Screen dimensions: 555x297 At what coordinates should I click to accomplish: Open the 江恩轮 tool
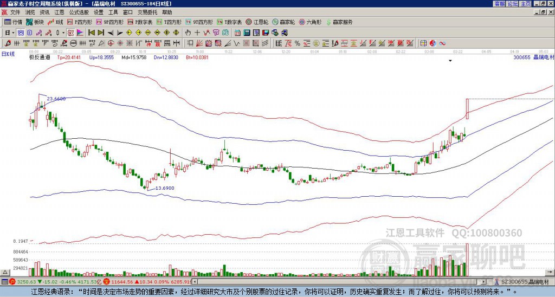(257, 22)
